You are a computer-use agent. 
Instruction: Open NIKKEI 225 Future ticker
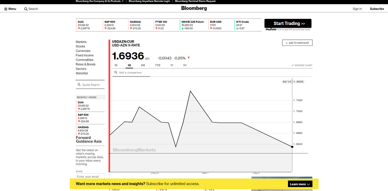click(193, 25)
